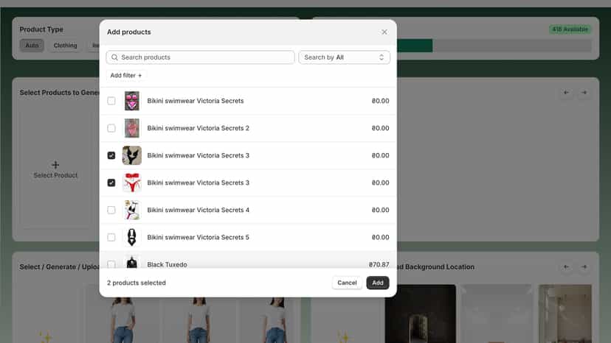Select the Auto product type tab

click(32, 46)
